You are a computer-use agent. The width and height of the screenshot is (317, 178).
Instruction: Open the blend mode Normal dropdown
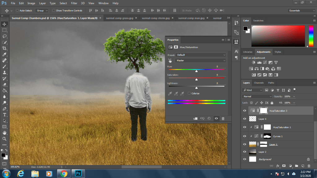pyautogui.click(x=257, y=97)
